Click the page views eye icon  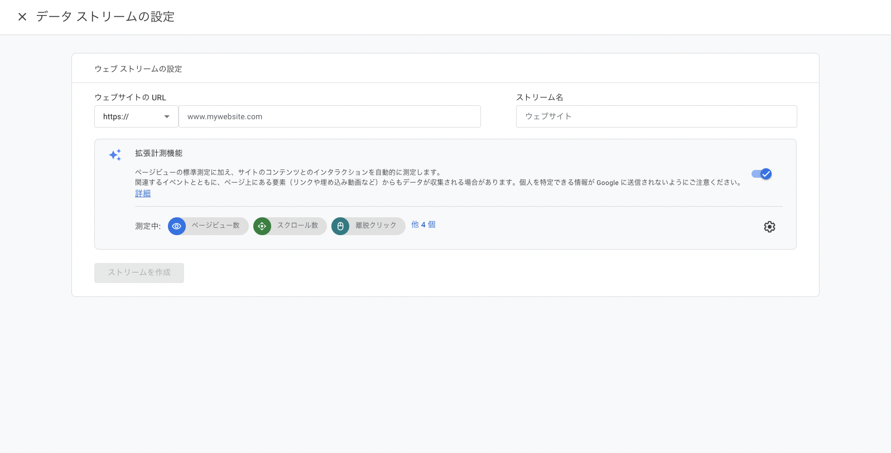177,226
